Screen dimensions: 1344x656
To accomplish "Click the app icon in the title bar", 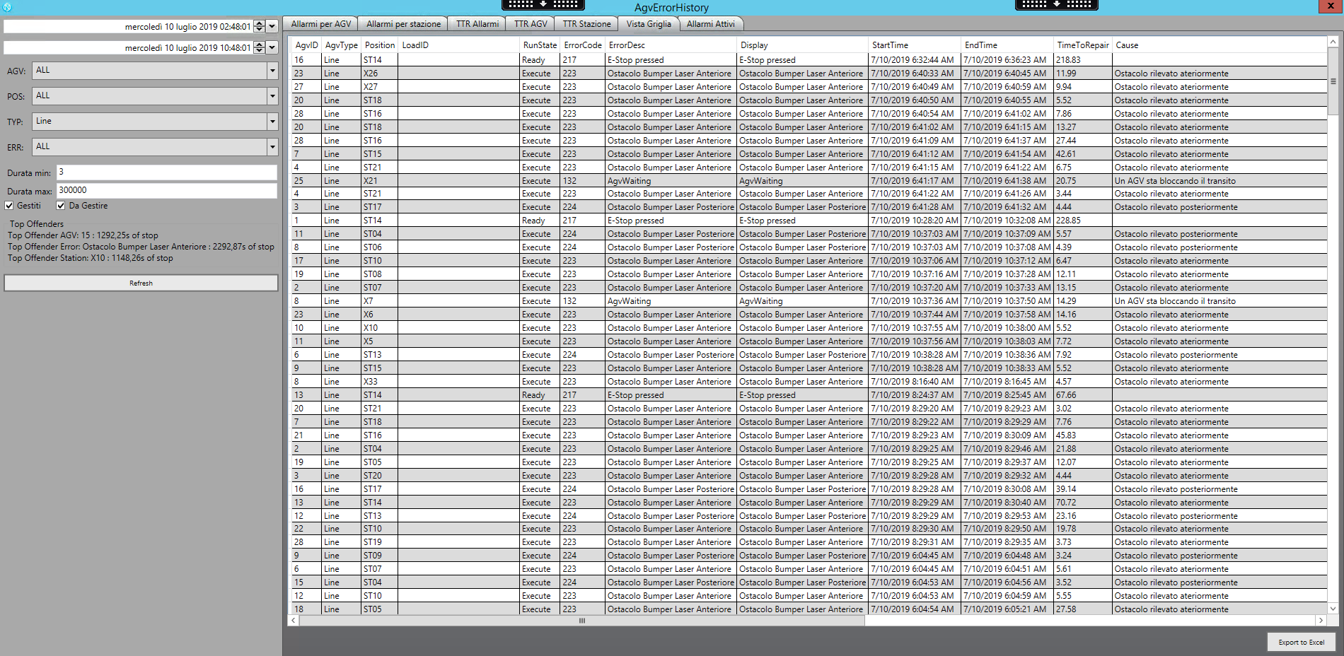I will [7, 7].
